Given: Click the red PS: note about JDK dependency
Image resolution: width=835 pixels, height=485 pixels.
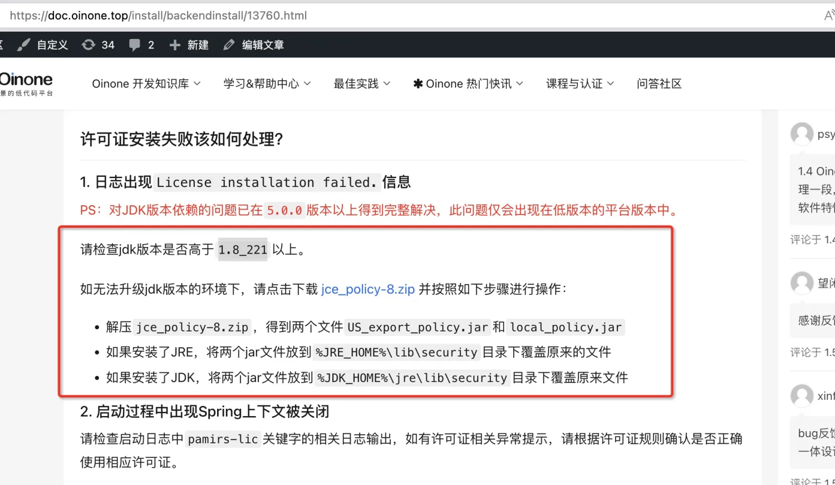Looking at the screenshot, I should tap(381, 210).
